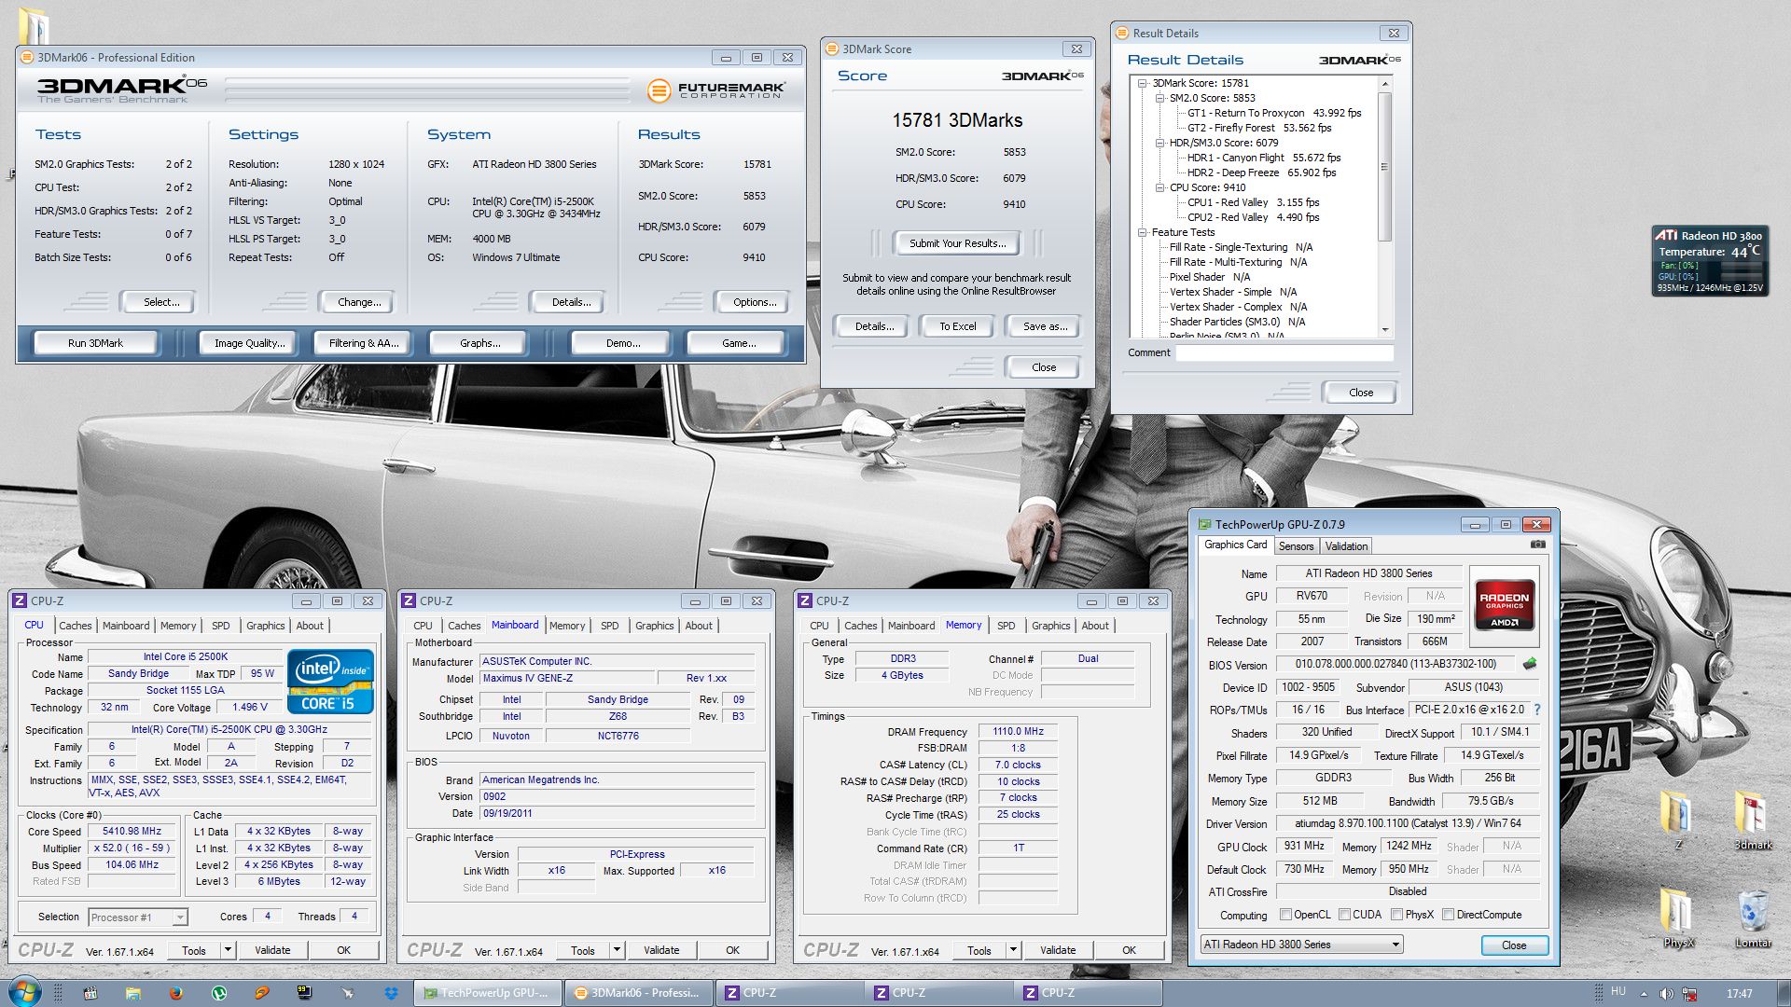Collapse the Feature Tests tree node

[1143, 232]
